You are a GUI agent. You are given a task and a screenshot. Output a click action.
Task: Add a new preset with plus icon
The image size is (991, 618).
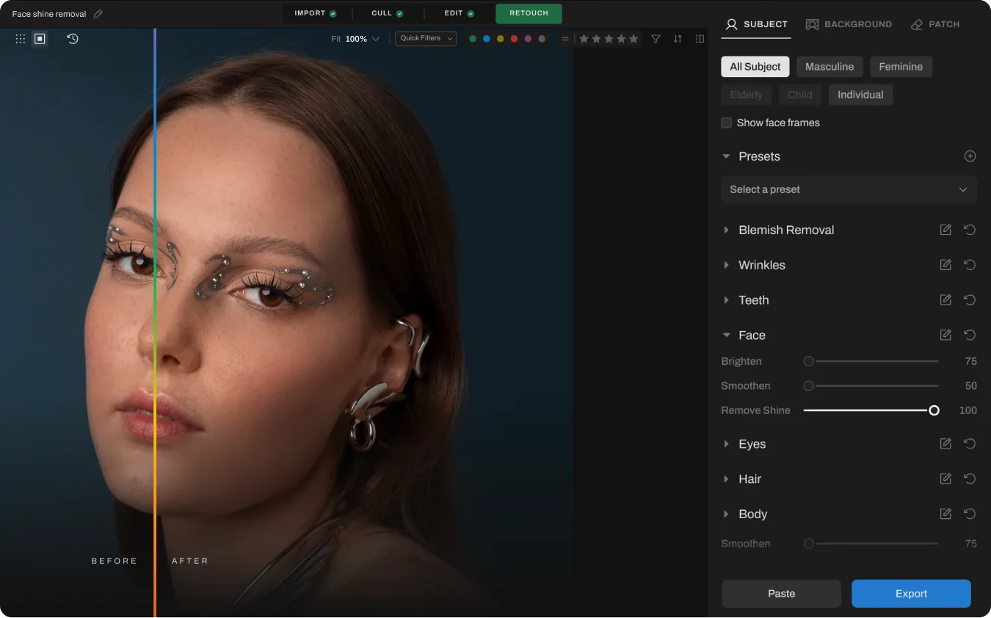click(970, 156)
